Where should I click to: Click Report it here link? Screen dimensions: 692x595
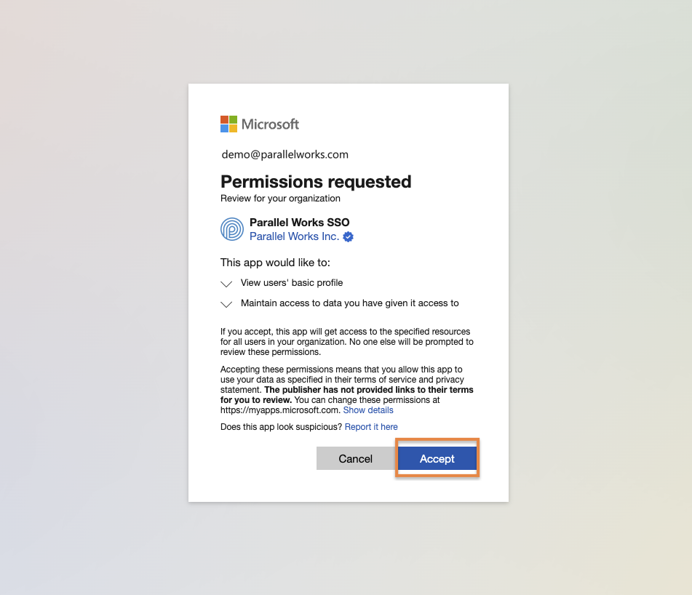click(x=371, y=426)
